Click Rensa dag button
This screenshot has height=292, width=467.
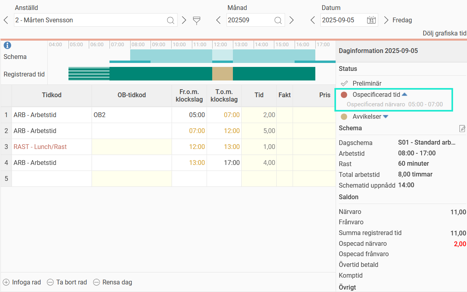click(x=113, y=282)
